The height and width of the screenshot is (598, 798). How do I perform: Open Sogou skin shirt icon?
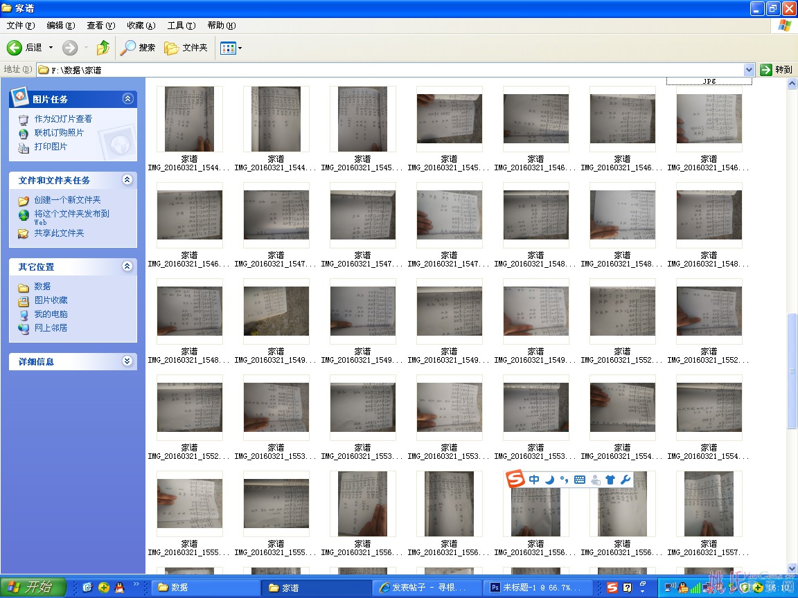[x=611, y=480]
